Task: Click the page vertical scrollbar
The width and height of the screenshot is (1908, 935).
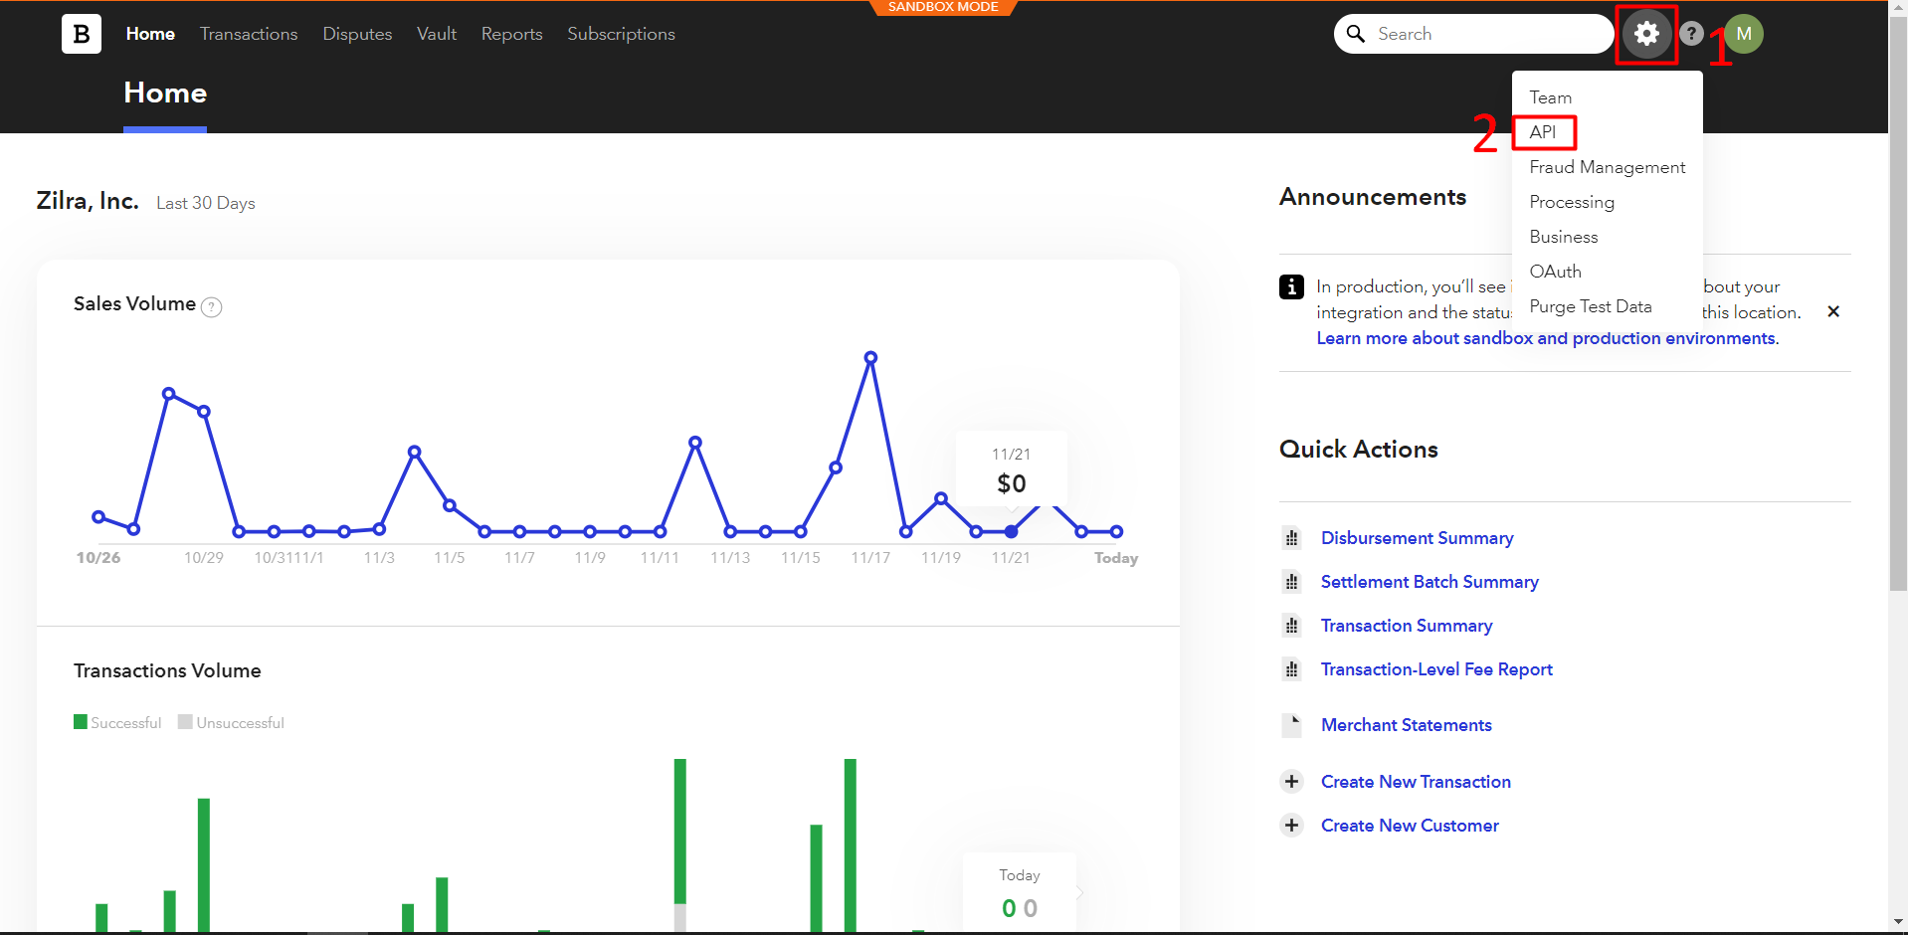Action: (x=1898, y=298)
